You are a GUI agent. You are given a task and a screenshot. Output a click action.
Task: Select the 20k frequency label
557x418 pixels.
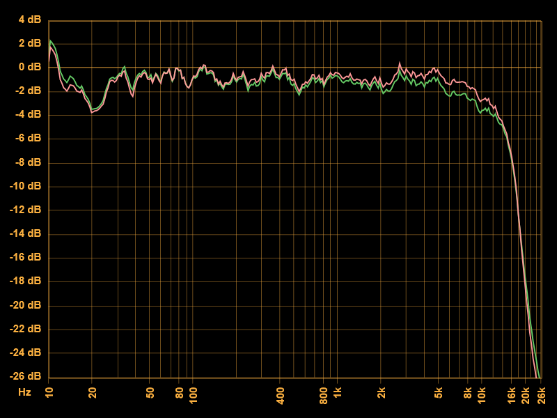[526, 395]
